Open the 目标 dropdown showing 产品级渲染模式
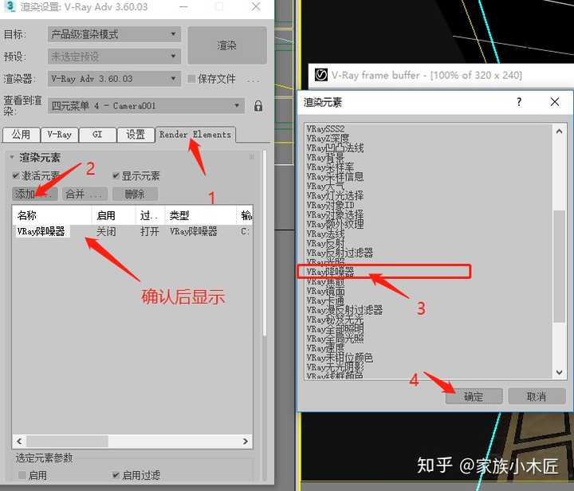The width and height of the screenshot is (574, 491). (x=114, y=34)
